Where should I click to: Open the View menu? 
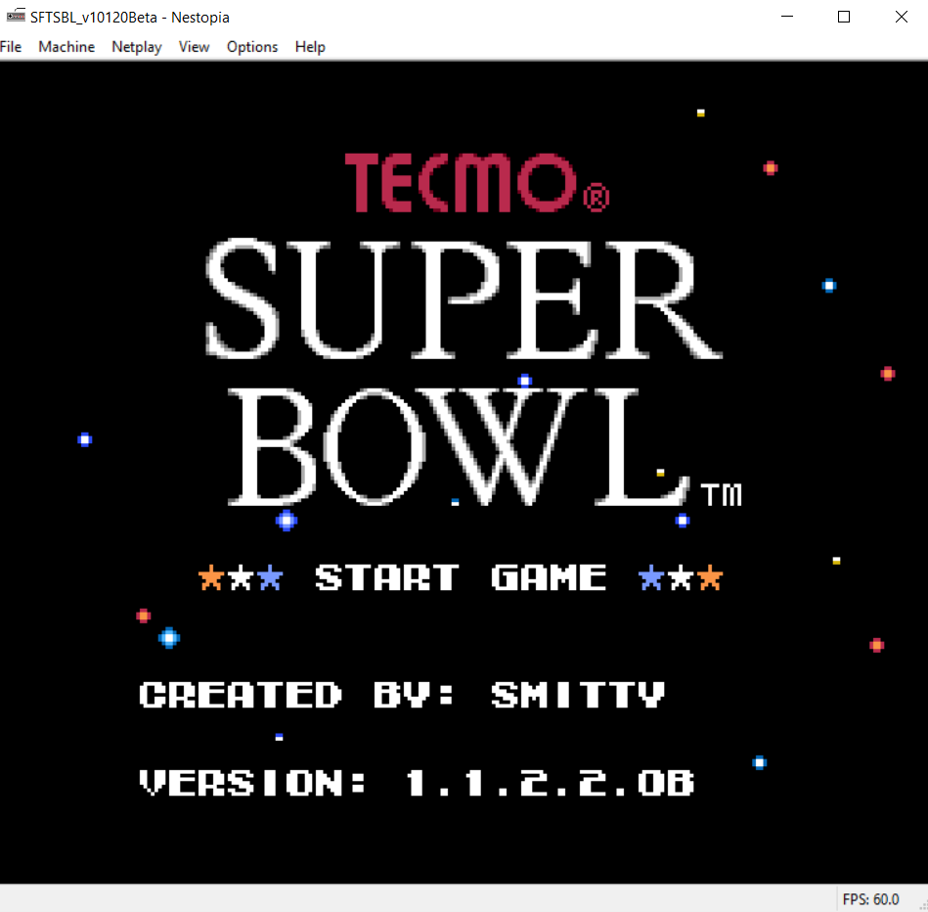coord(195,47)
